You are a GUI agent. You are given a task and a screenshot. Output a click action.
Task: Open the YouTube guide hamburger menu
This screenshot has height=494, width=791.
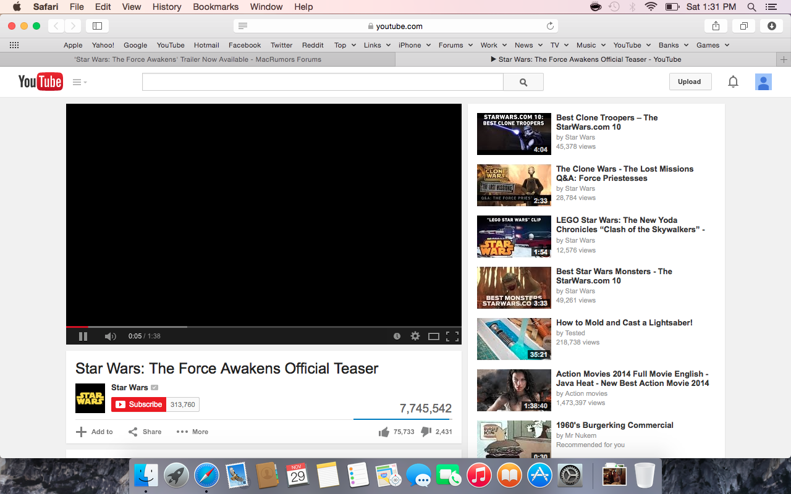(x=79, y=82)
